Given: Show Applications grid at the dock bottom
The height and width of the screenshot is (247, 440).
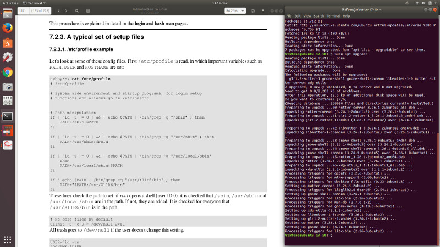Looking at the screenshot, I should point(8,239).
